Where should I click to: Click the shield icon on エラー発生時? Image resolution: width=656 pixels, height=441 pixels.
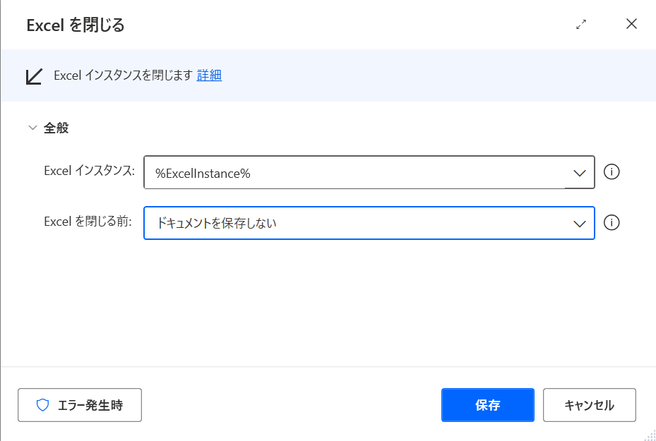tap(43, 405)
